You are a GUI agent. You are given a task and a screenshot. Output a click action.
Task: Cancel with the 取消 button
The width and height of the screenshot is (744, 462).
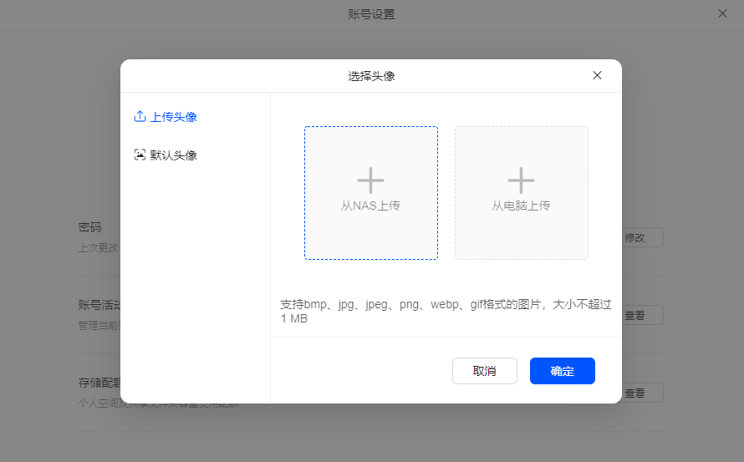tap(485, 371)
